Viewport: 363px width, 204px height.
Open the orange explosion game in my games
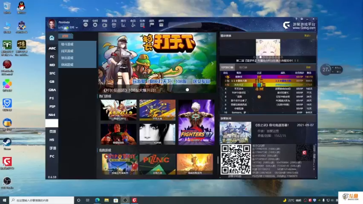click(x=195, y=164)
